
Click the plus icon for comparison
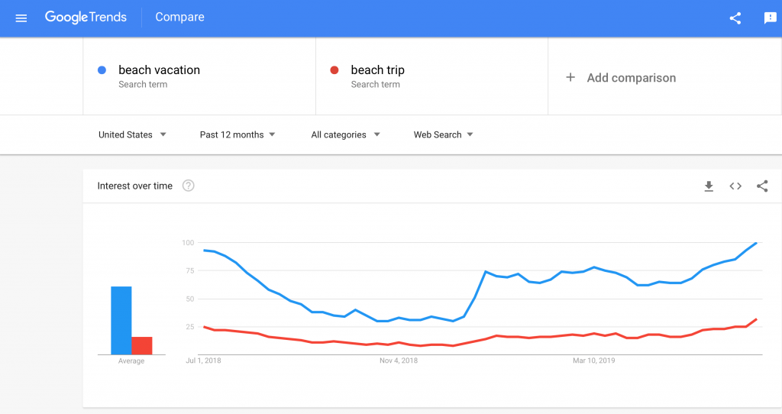point(570,77)
